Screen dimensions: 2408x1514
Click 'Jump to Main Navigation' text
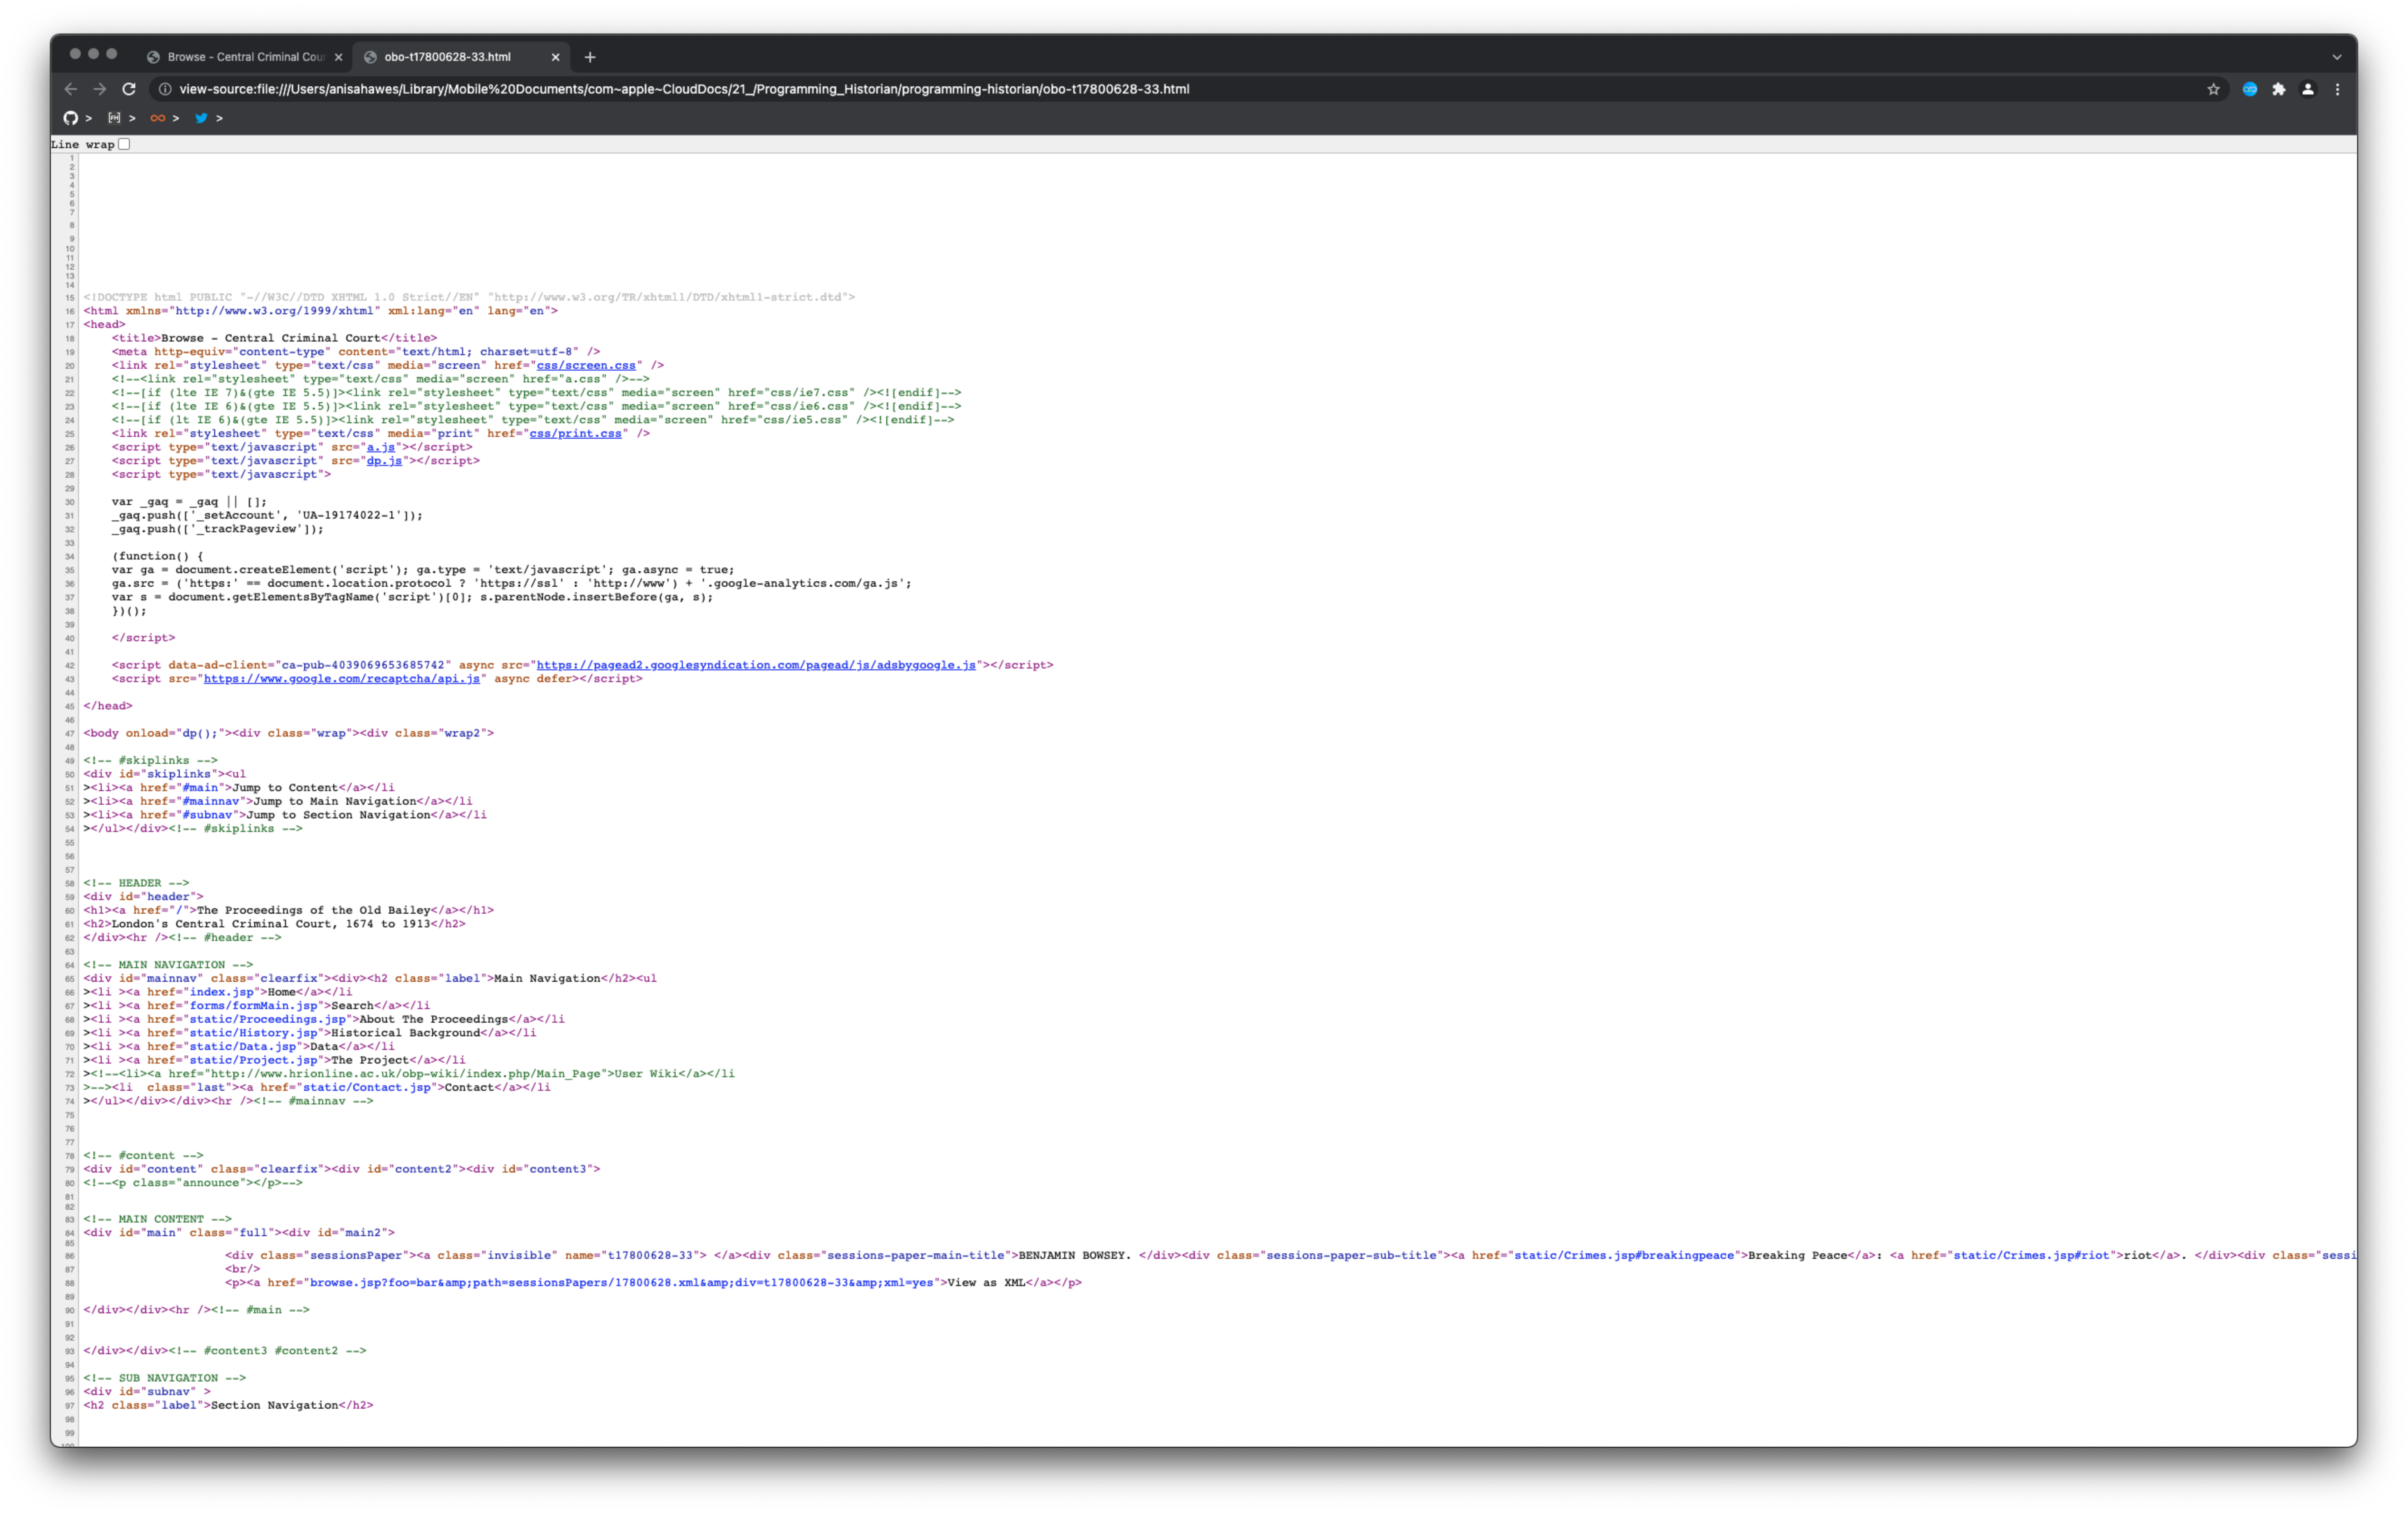(x=334, y=801)
